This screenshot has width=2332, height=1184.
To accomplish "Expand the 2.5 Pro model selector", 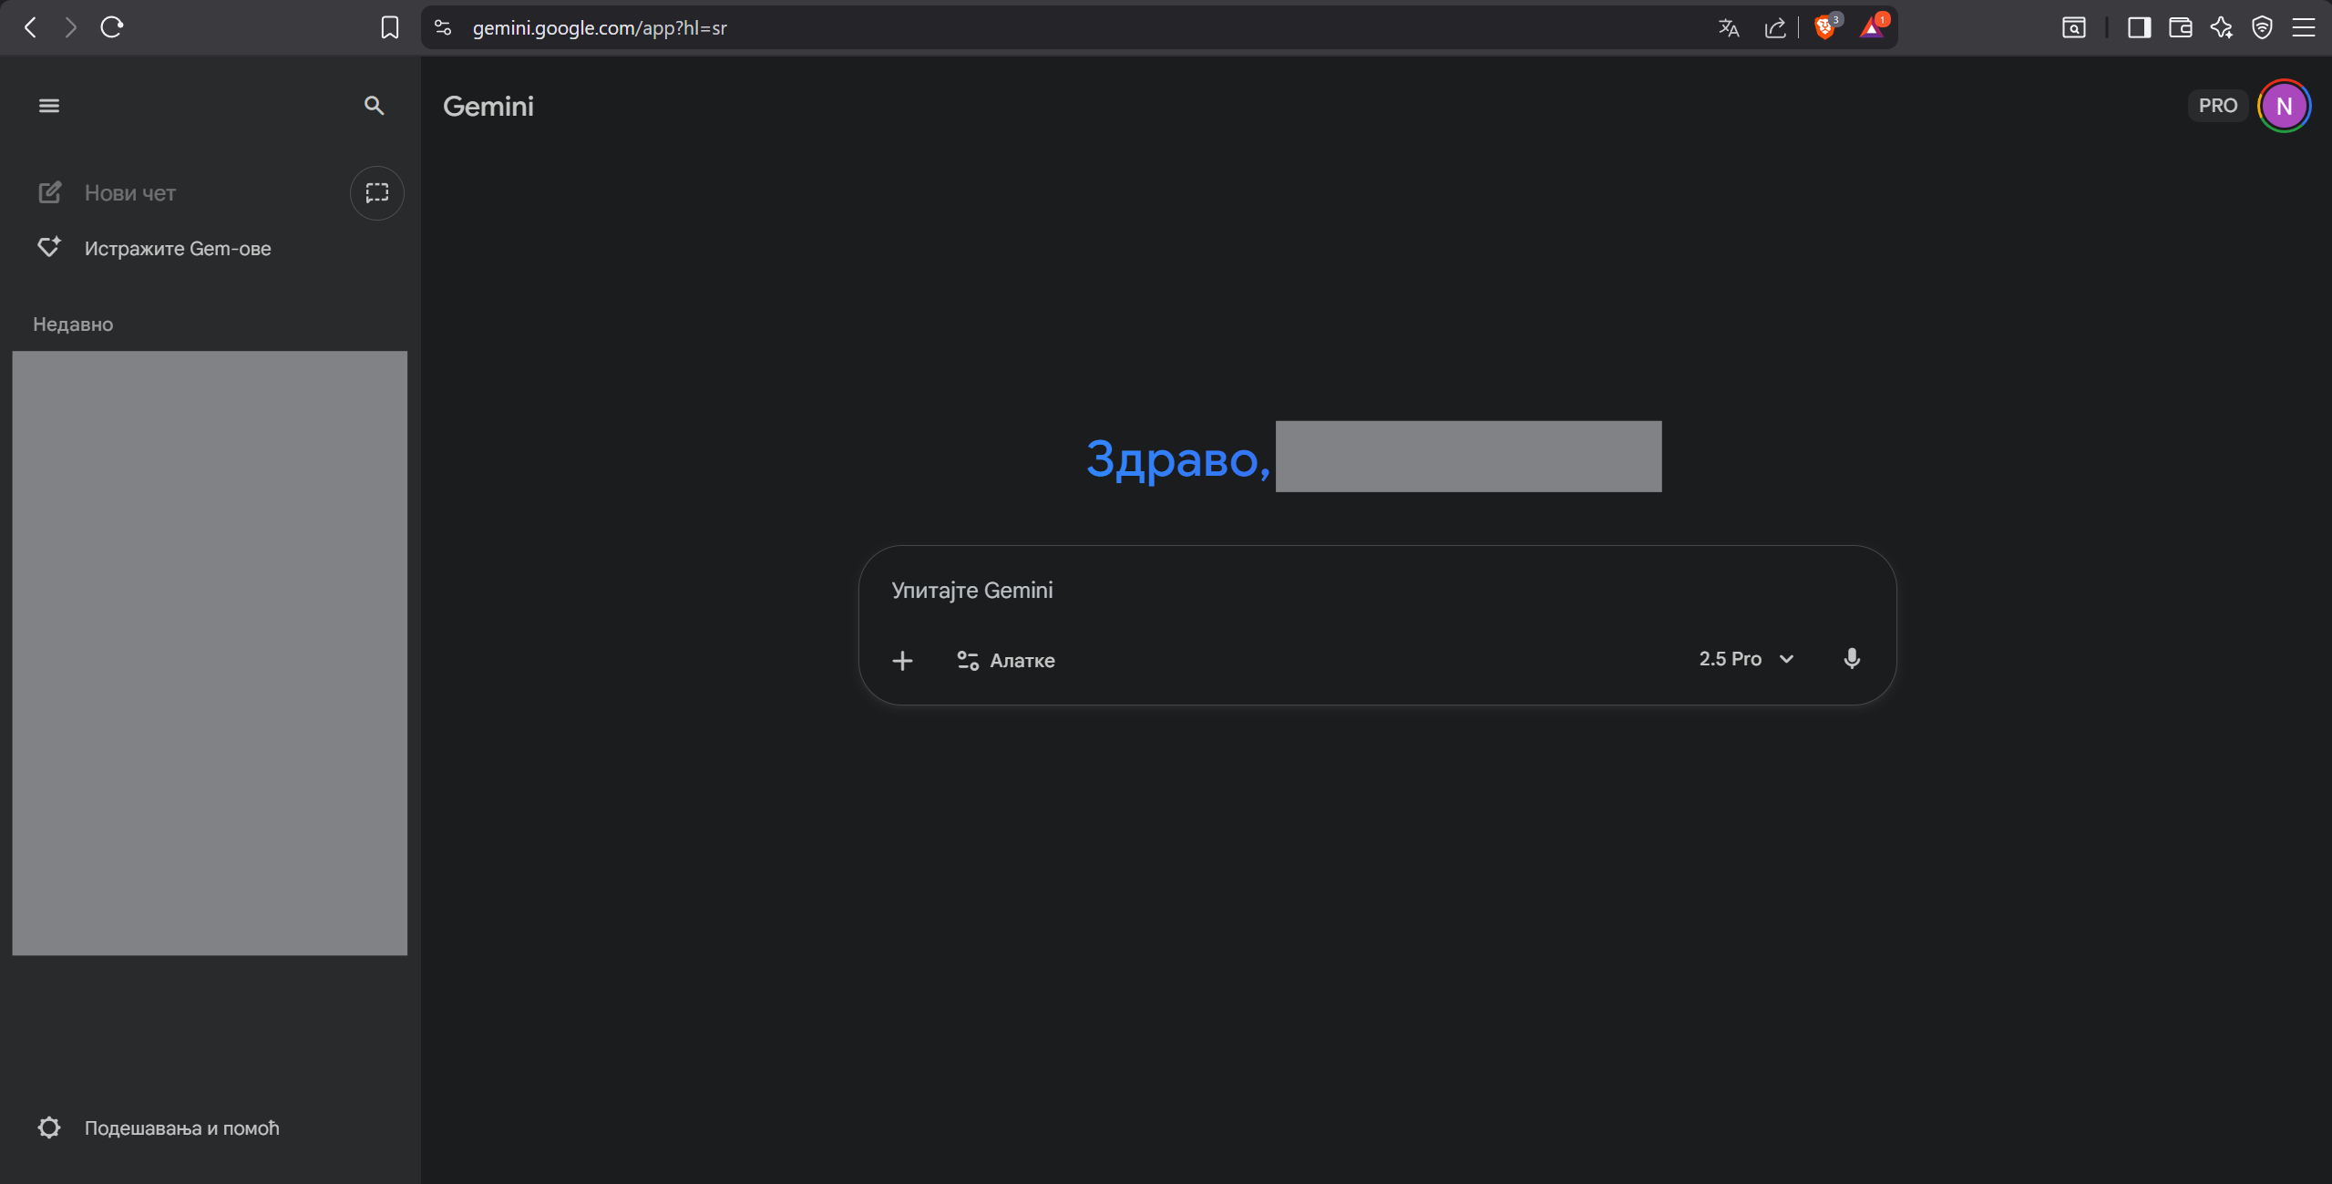I will point(1746,659).
